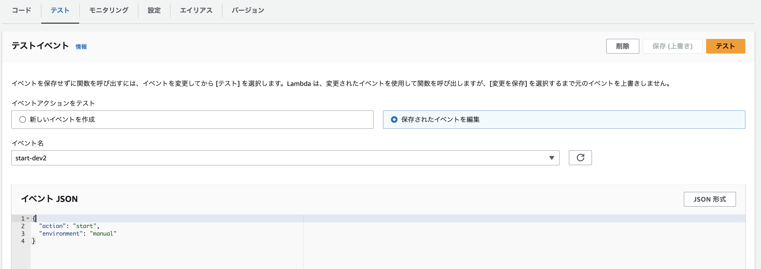
Task: Open the エイリアス tab
Action: click(x=196, y=10)
